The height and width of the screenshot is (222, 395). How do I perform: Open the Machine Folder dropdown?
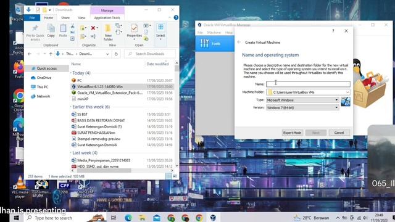[347, 92]
